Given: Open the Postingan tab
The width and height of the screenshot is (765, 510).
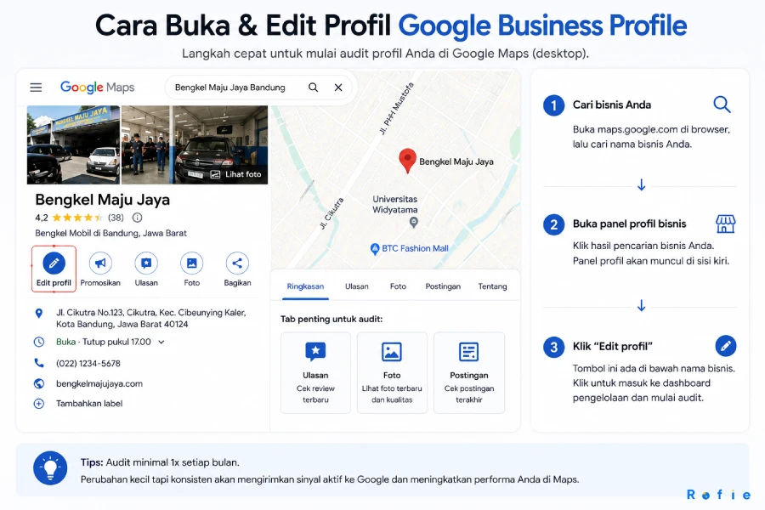Looking at the screenshot, I should point(443,286).
